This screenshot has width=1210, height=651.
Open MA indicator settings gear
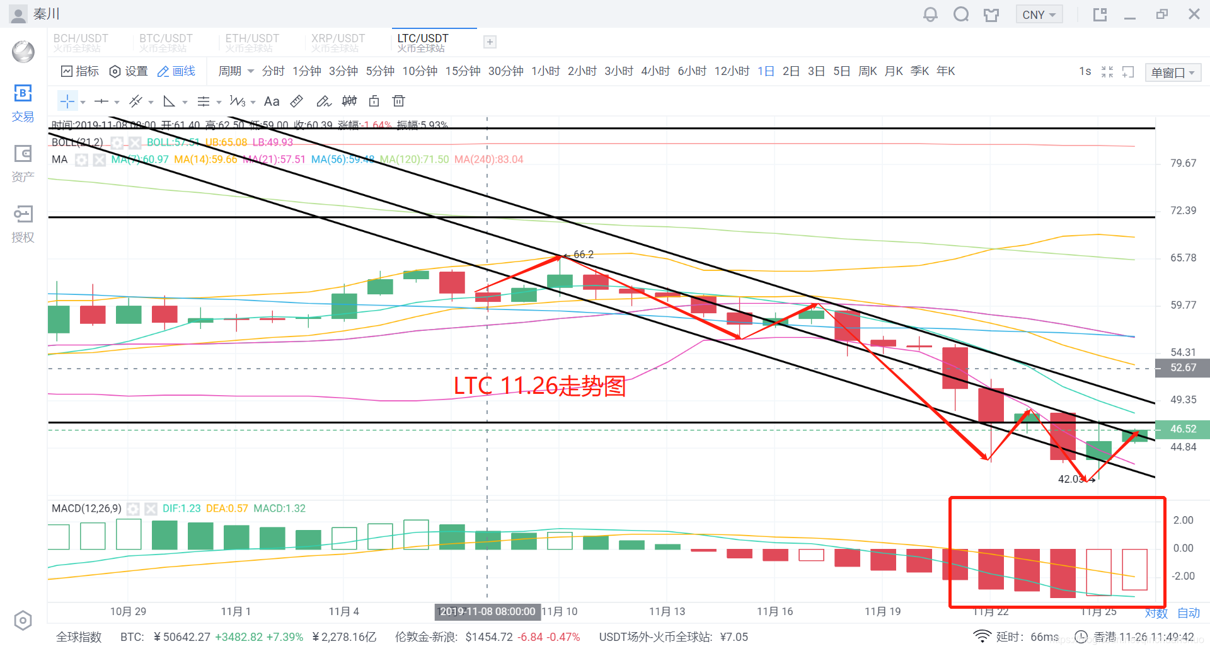tap(81, 160)
